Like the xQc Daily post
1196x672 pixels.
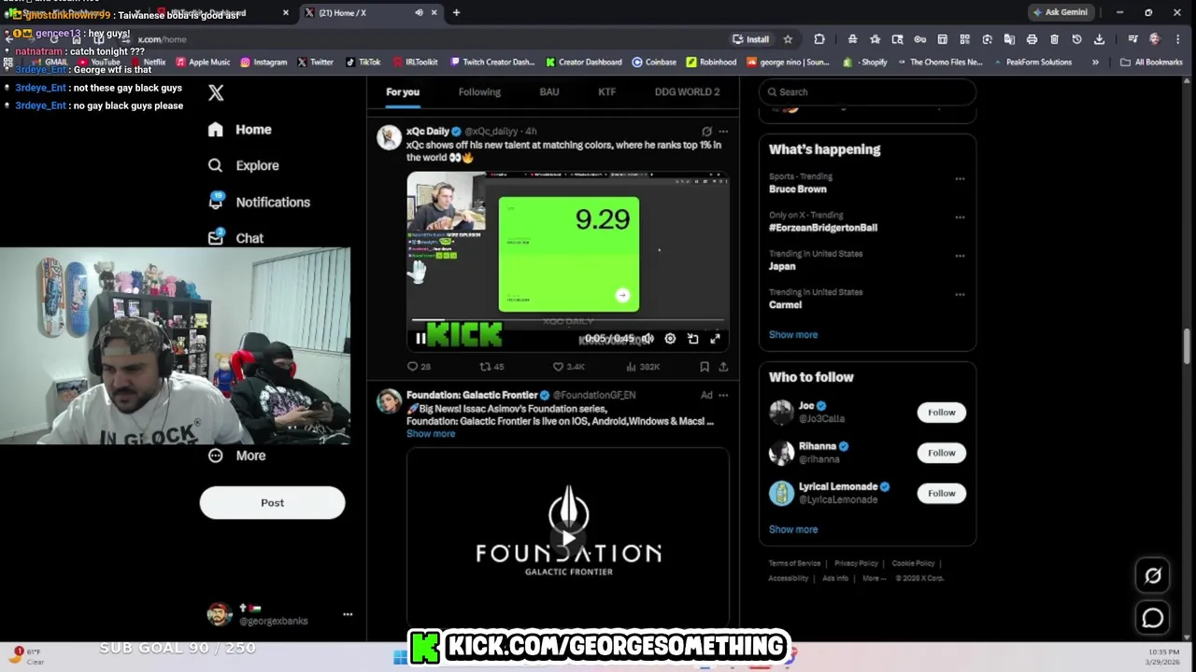pyautogui.click(x=567, y=367)
